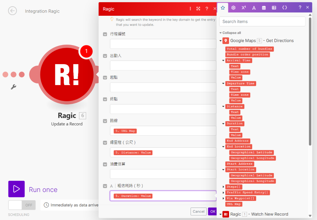Collapse the Arrival Time tree node
The image size is (317, 220).
click(224, 60)
